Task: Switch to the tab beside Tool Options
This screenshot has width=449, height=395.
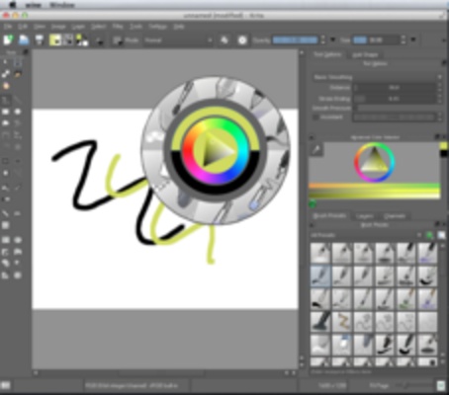Action: pos(365,54)
